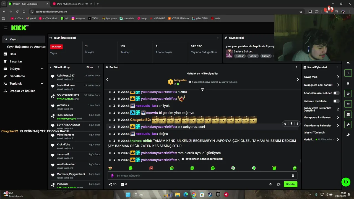Click the wrench icon in right rail
Viewport: 354px width, 199px height.
pyautogui.click(x=348, y=124)
